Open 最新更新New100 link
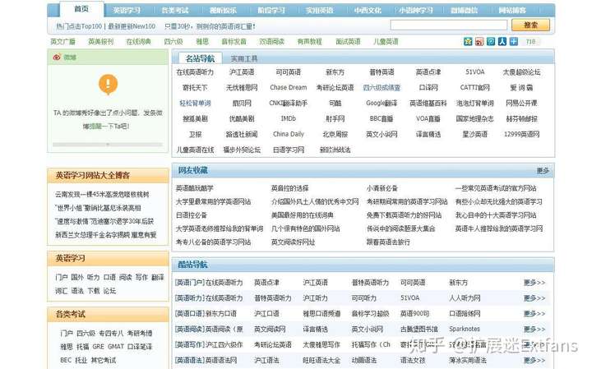 click(132, 26)
